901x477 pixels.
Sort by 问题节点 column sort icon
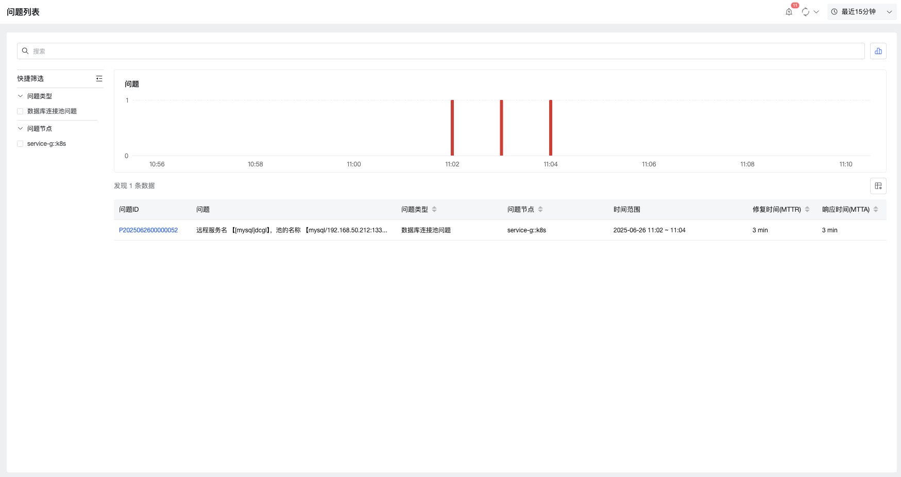pos(540,209)
